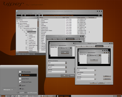Click the Log Off power icon

[18, 92]
